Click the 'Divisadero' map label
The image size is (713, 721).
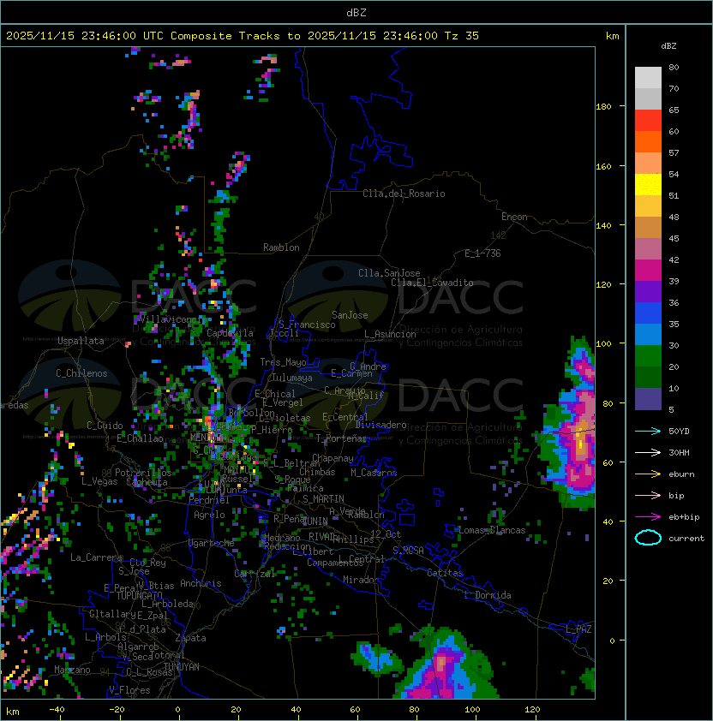[381, 425]
